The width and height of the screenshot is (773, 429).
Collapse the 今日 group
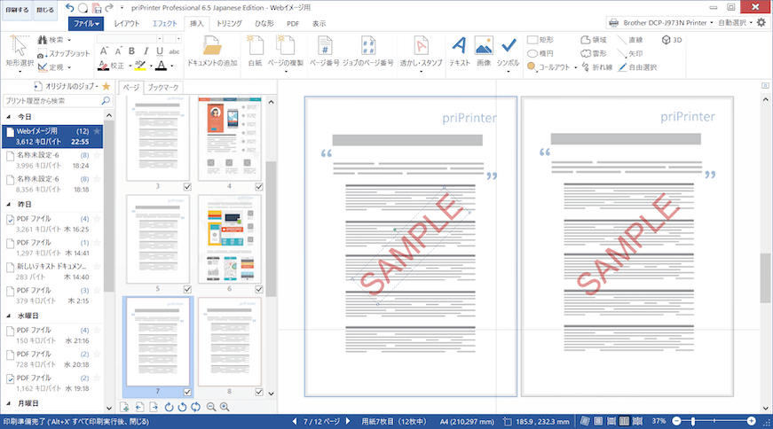coord(8,117)
